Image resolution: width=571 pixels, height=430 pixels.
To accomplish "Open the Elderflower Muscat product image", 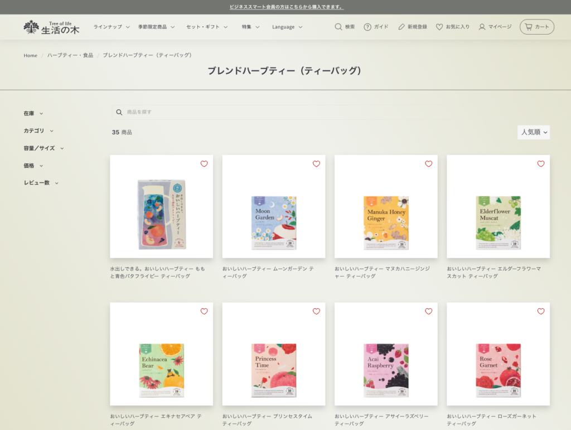I will pos(498,206).
